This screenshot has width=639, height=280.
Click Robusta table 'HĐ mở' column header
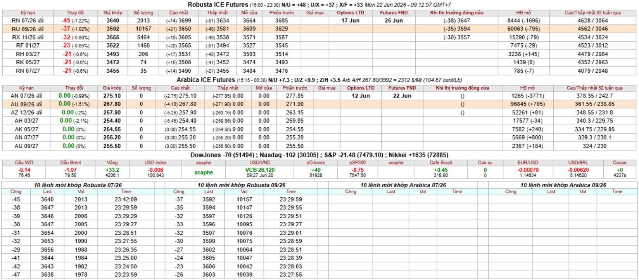click(x=523, y=13)
